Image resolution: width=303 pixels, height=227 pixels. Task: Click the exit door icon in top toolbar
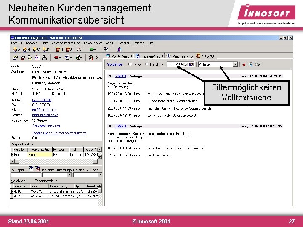click(x=120, y=50)
